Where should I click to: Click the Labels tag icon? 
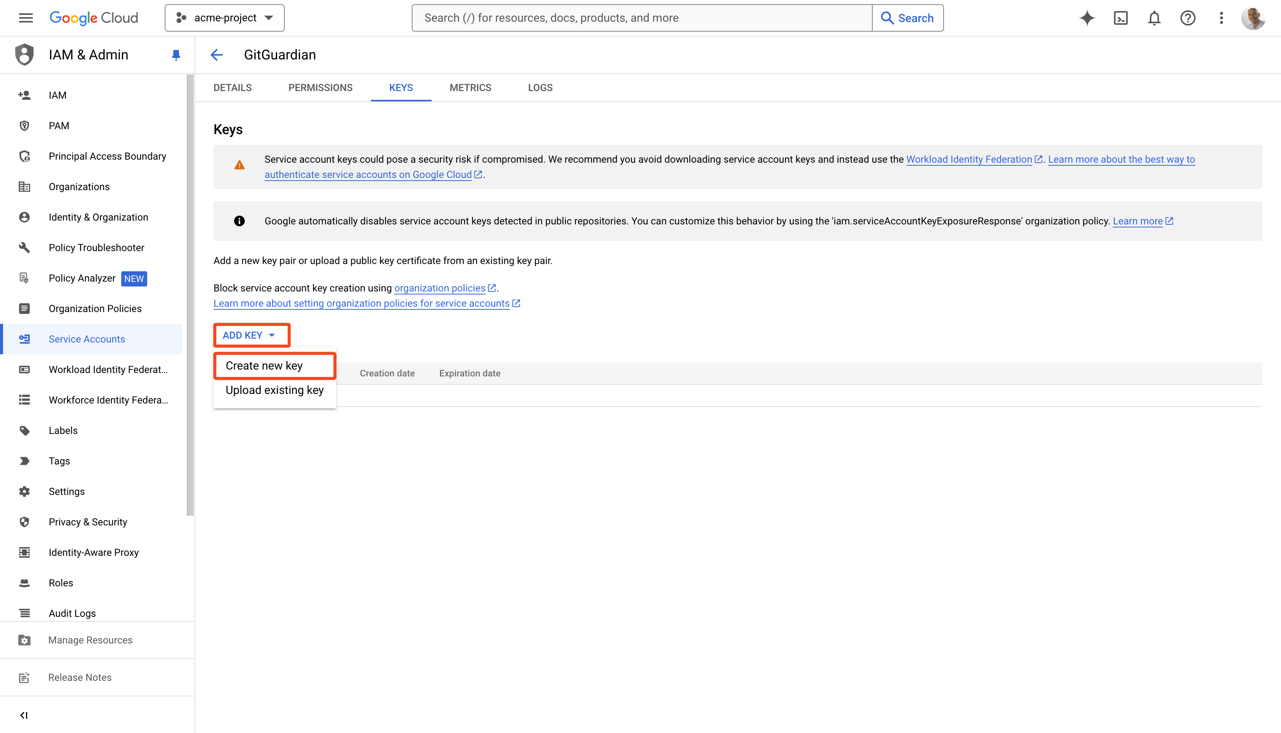click(x=24, y=431)
